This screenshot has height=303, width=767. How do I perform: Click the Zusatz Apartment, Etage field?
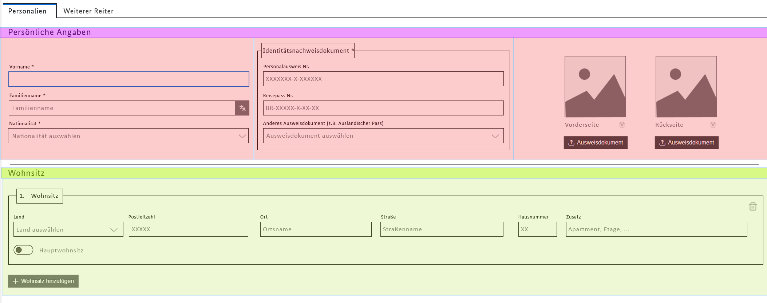tap(657, 229)
